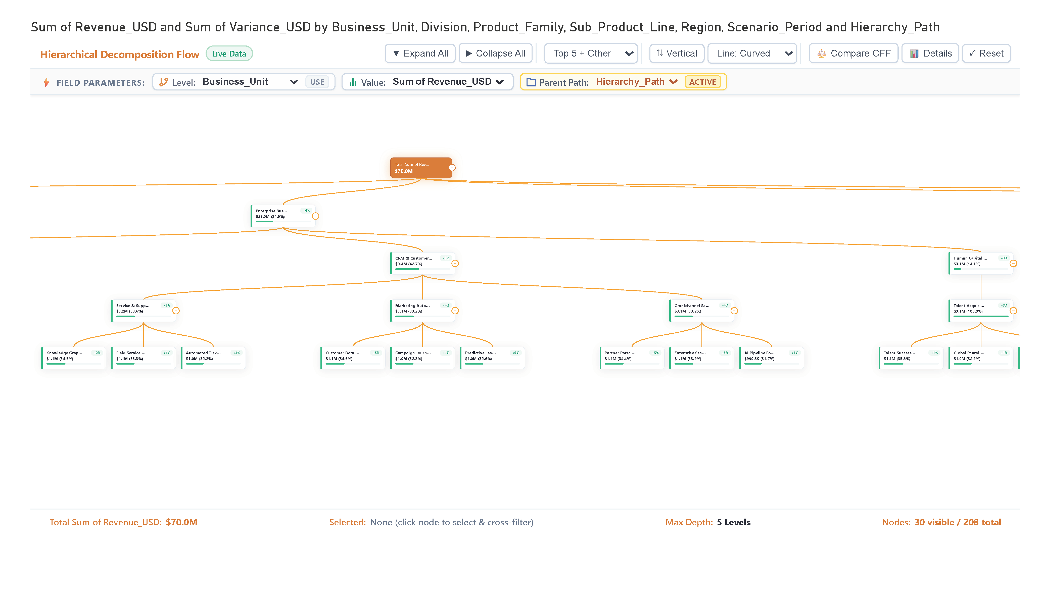Click the Nodes 30 visible / 208 total status

(941, 522)
